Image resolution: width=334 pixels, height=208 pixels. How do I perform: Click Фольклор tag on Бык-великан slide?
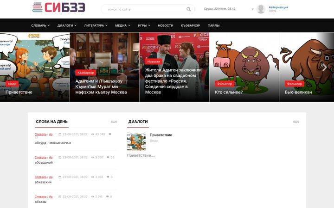[295, 84]
